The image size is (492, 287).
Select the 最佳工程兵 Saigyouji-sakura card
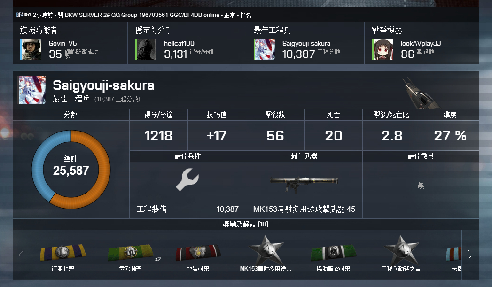coord(305,43)
